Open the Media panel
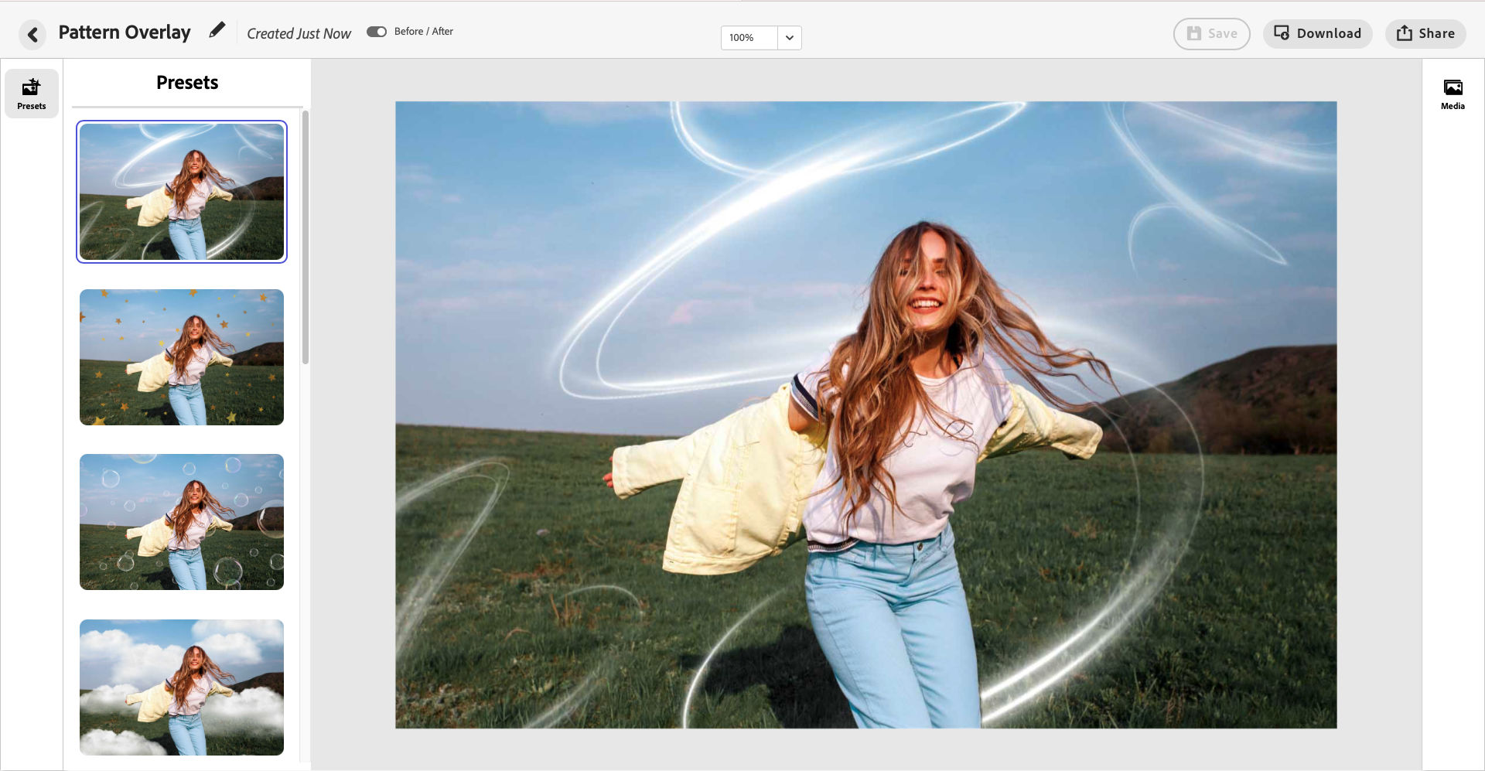 click(1453, 94)
